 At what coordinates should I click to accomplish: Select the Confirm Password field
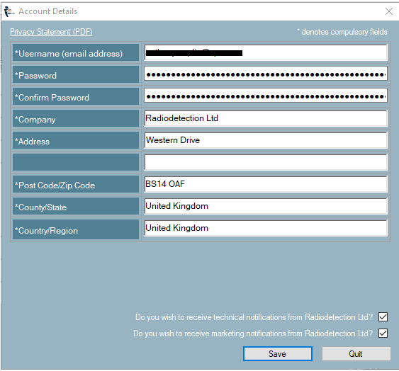(x=266, y=96)
